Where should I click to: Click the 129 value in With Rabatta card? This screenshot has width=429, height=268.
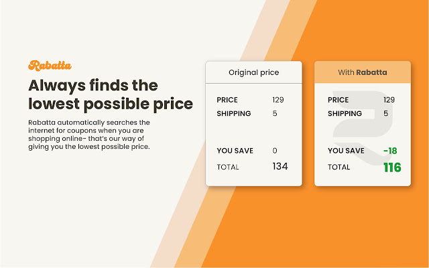click(389, 100)
